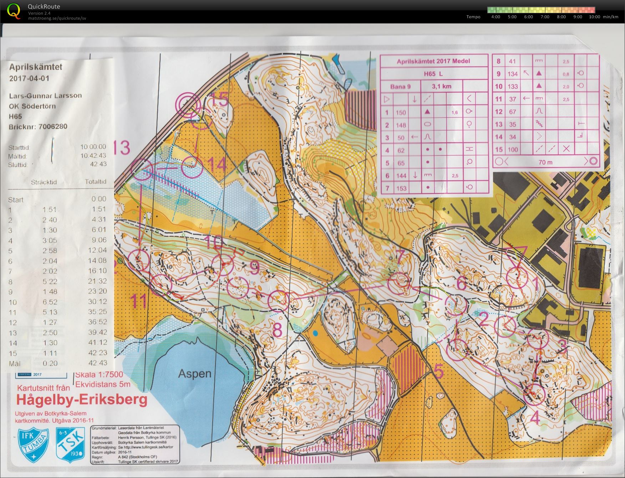Click the 70 m finish description row
This screenshot has width=625, height=478.
tap(546, 162)
